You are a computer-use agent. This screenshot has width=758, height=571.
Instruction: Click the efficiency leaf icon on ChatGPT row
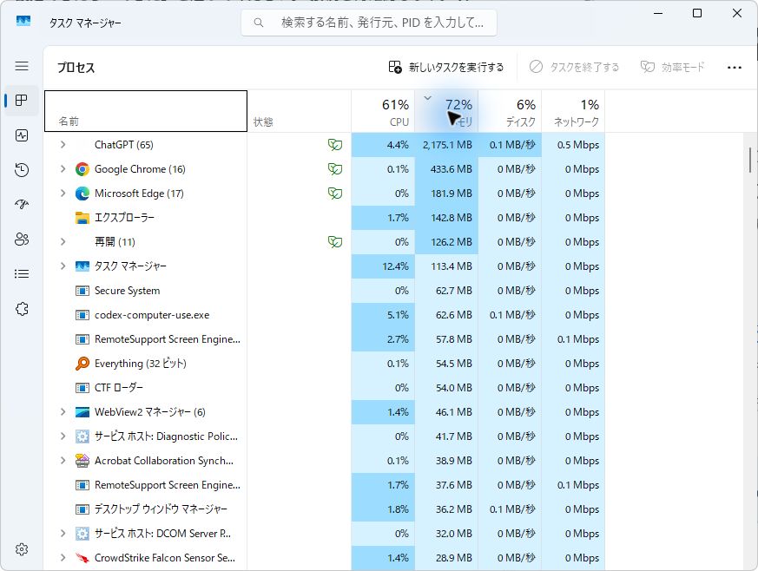coord(335,144)
